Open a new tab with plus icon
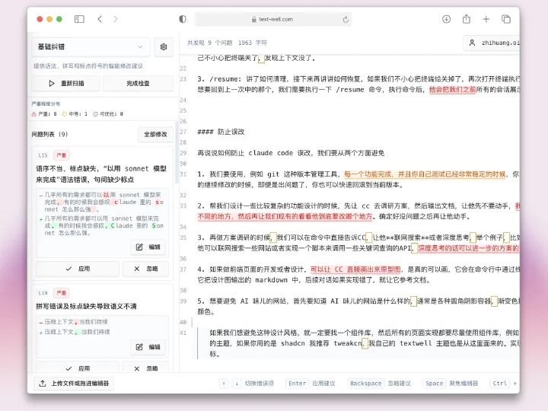The width and height of the screenshot is (548, 411). pos(486,19)
